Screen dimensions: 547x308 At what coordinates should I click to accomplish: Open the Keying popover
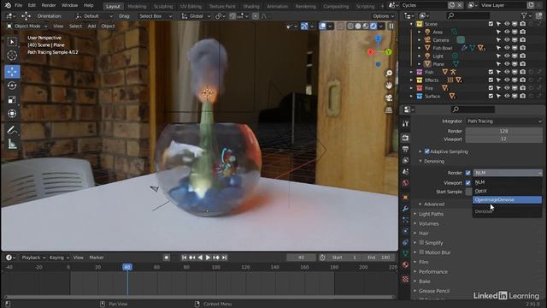tap(59, 258)
